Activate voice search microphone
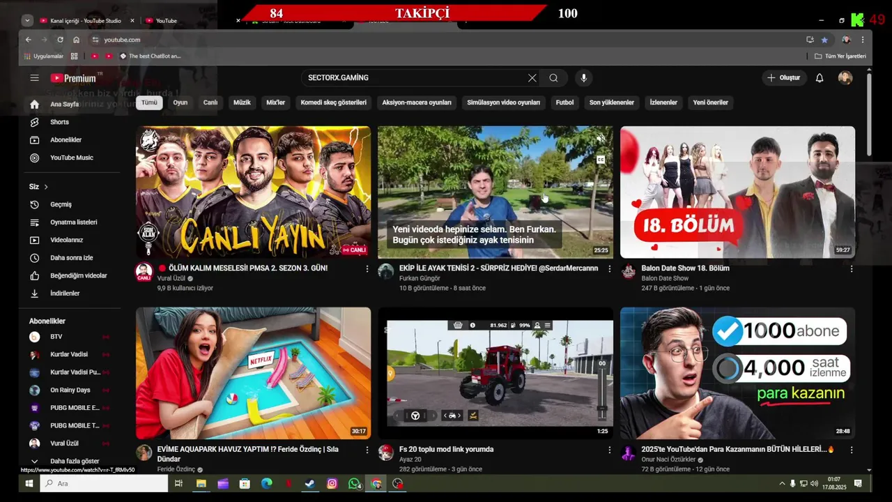 (x=584, y=78)
